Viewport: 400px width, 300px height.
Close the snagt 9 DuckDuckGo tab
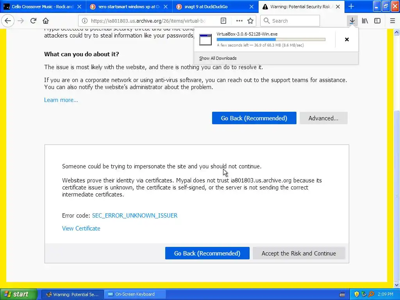click(252, 7)
